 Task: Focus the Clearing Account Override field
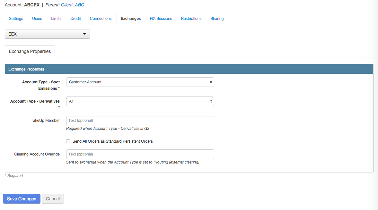click(x=140, y=154)
